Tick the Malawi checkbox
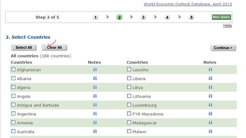 [x=129, y=131]
